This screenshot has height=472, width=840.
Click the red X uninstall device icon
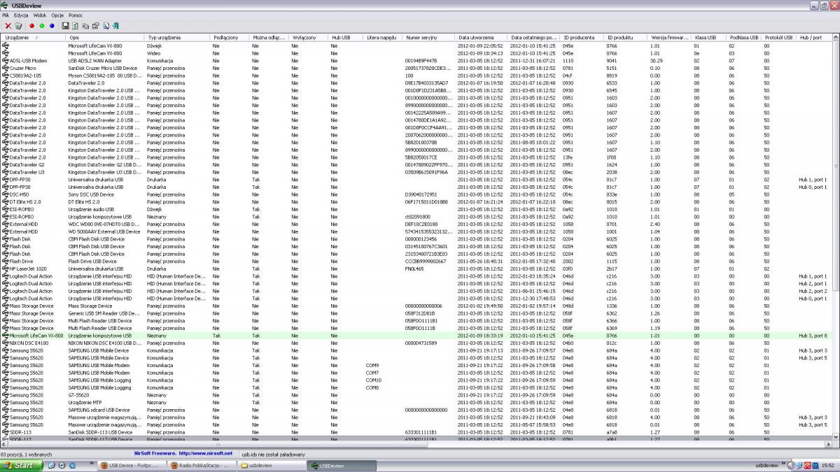point(8,26)
